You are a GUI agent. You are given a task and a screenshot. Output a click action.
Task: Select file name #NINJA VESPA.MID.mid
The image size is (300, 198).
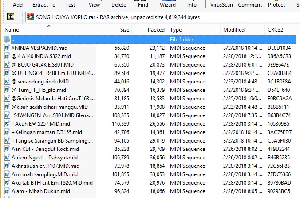pyautogui.click(x=39, y=48)
